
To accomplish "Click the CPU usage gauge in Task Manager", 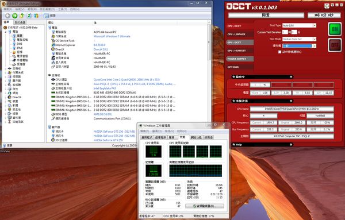I will (x=154, y=152).
